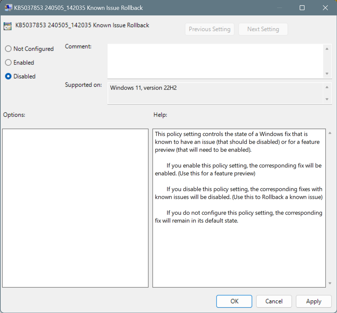Click the KB5037853 Known Issue Rollback heading
The image size is (337, 313).
click(x=82, y=25)
